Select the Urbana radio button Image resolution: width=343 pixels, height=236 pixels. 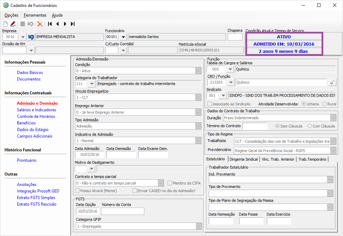[x=304, y=104]
